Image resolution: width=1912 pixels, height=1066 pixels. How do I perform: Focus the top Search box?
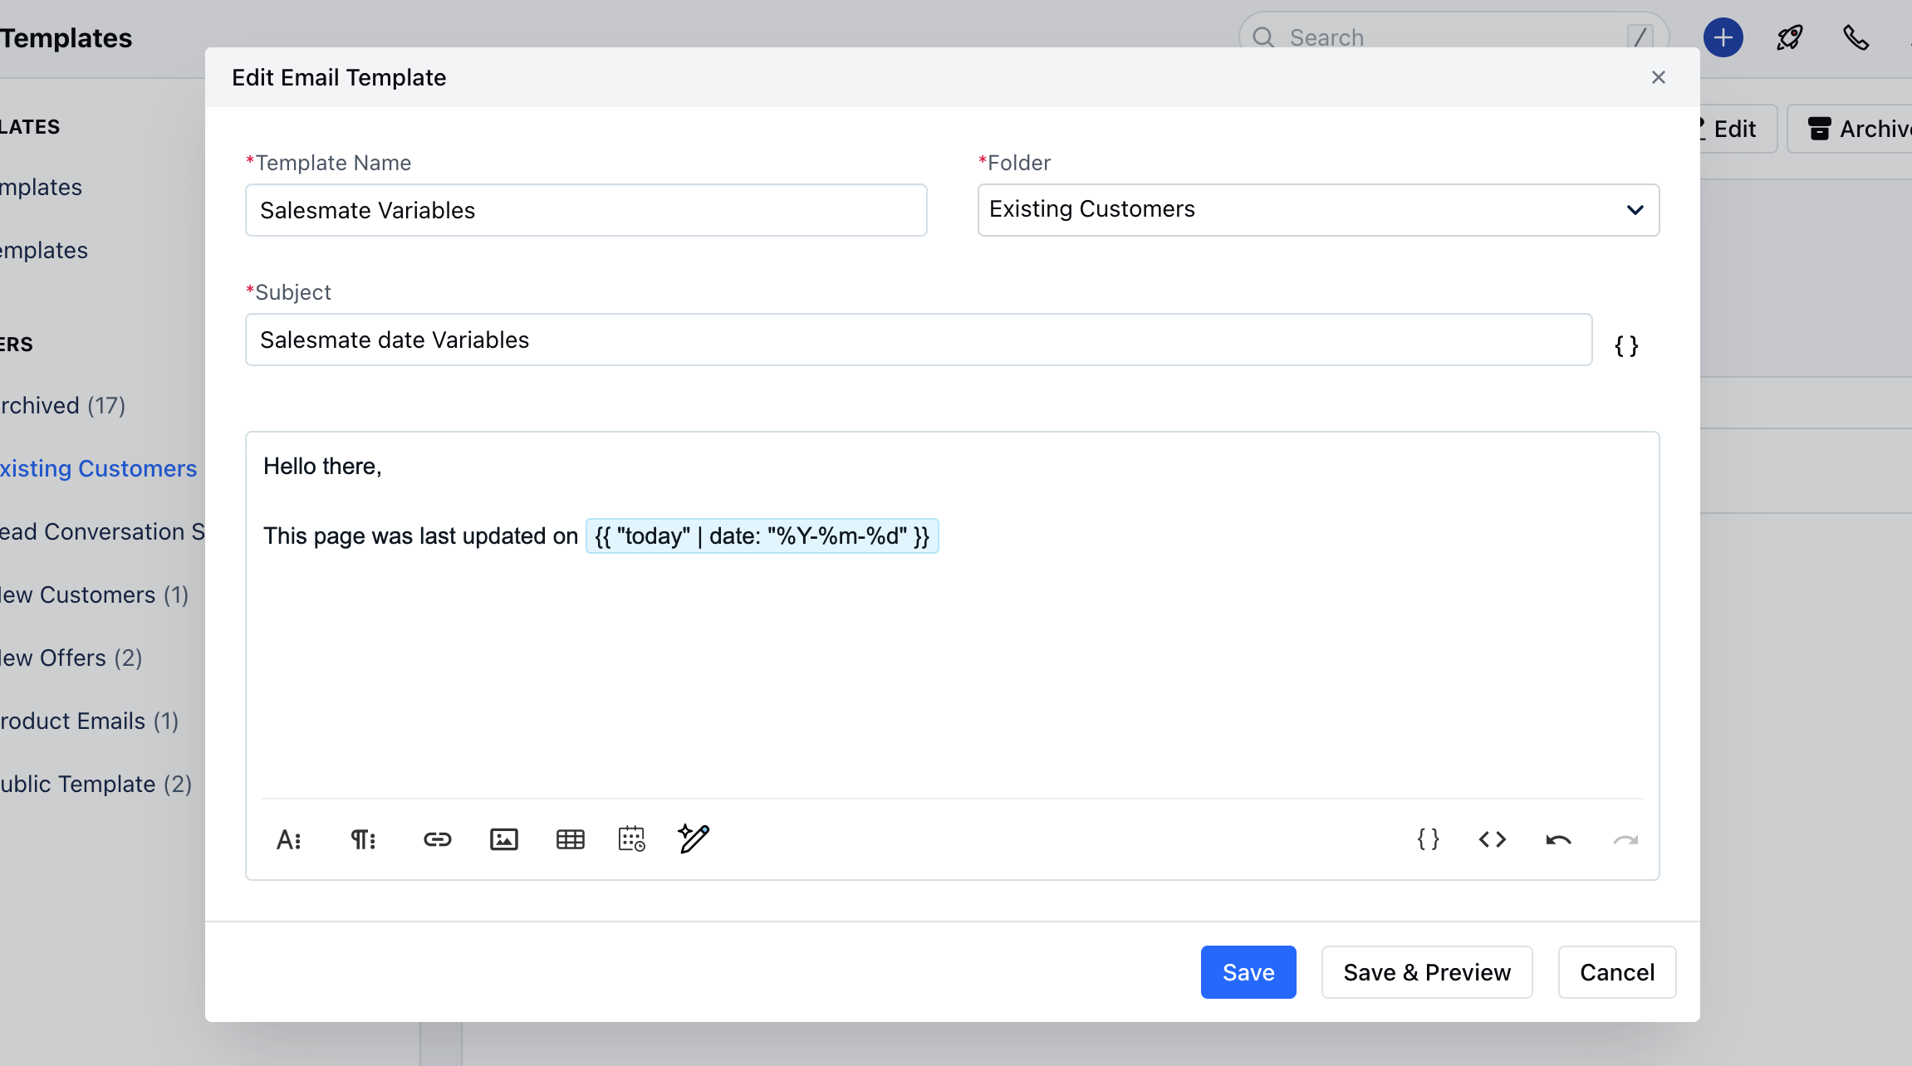[x=1454, y=37]
